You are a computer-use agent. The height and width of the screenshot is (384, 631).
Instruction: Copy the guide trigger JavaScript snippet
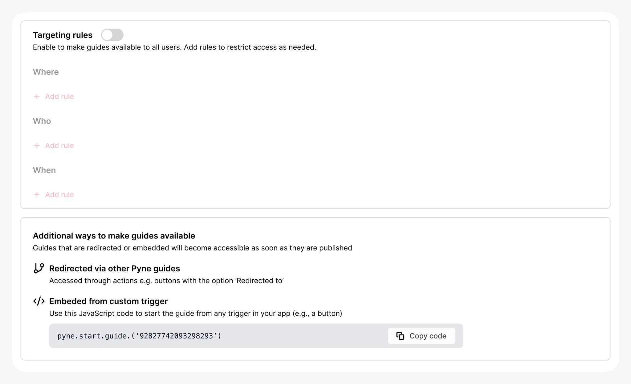tap(421, 336)
